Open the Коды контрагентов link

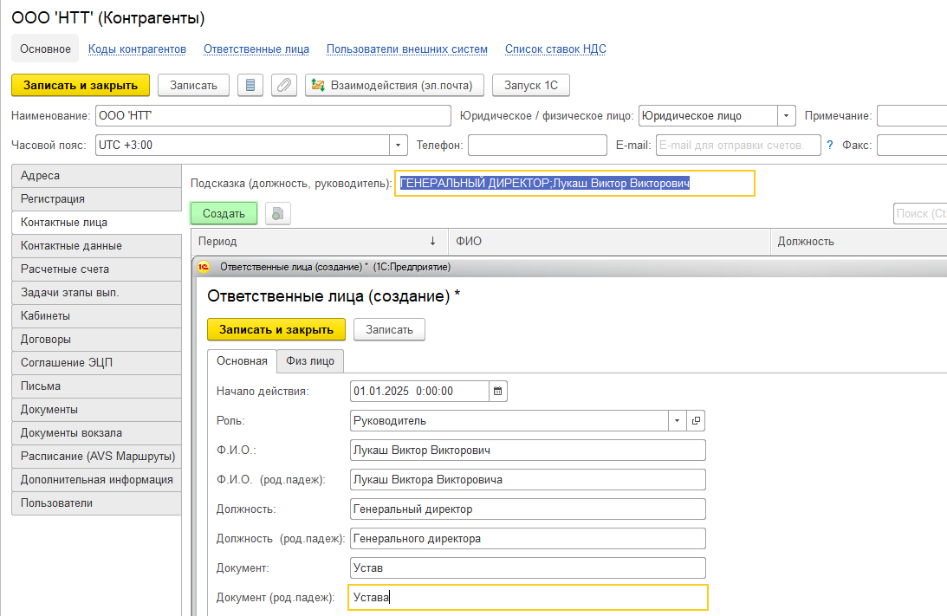(137, 49)
